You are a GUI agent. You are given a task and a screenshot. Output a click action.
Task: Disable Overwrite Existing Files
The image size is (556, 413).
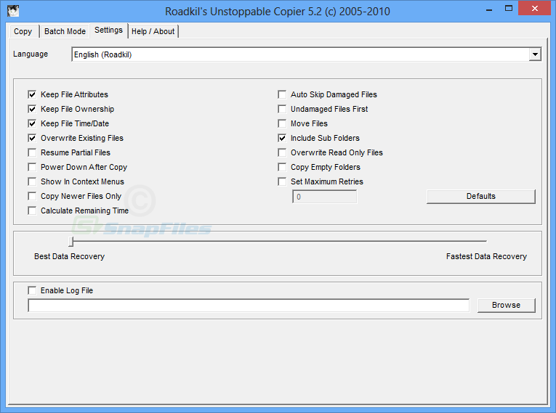coord(32,138)
